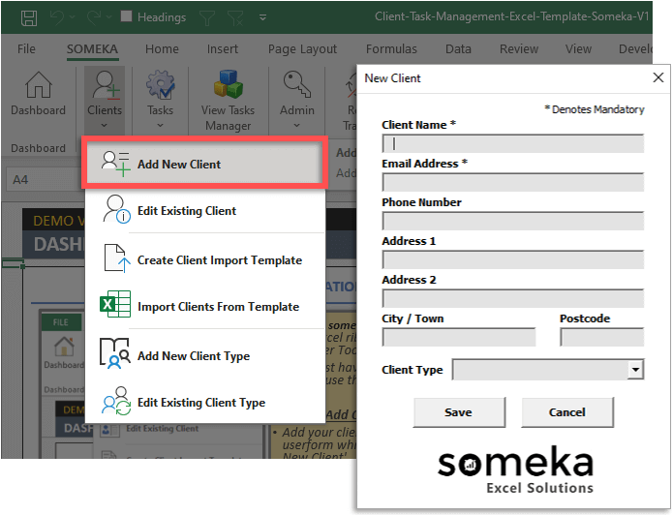This screenshot has width=672, height=515.
Task: Close the New Client dialog
Action: [x=658, y=77]
